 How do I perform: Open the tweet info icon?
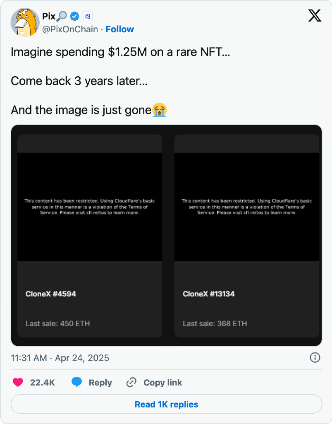315,357
